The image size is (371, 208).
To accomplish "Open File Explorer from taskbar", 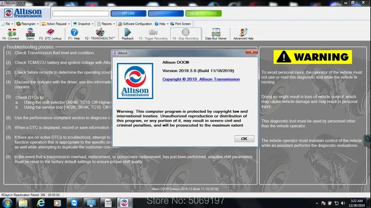I will click(x=23, y=203).
